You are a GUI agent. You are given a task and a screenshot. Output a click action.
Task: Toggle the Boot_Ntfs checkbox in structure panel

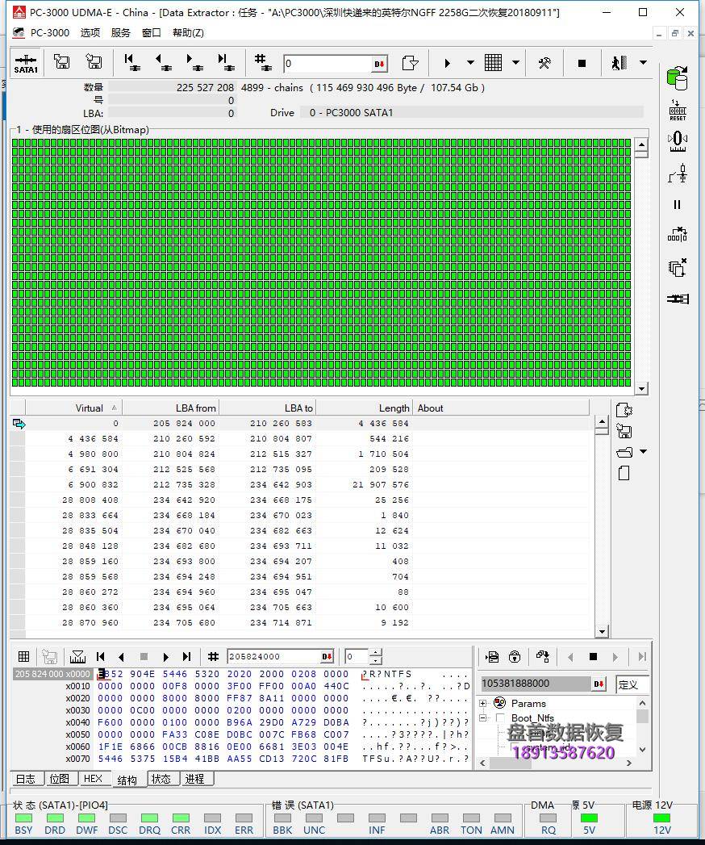[x=500, y=717]
